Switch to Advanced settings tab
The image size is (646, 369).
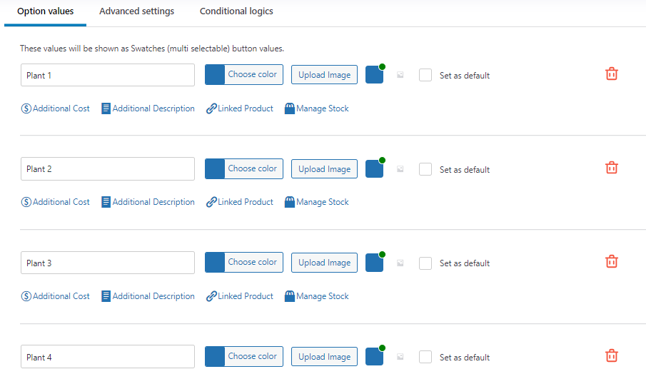click(137, 11)
